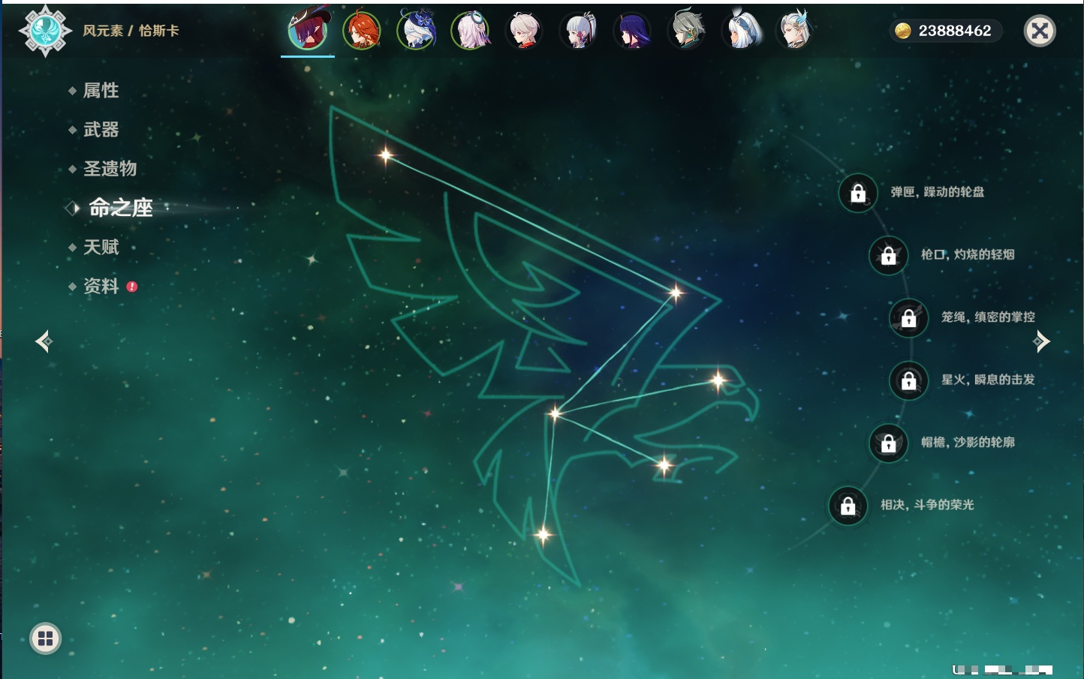
Task: Click the lowest star near the talon
Action: [x=543, y=535]
